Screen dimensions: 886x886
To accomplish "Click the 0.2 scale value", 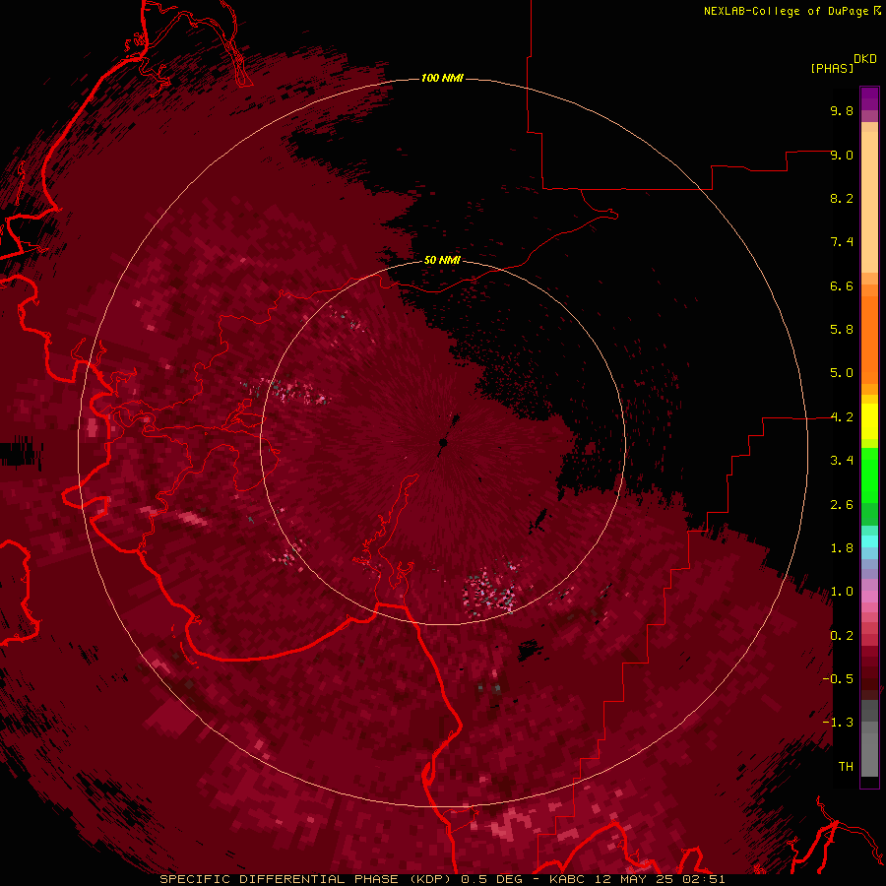I will pos(842,636).
